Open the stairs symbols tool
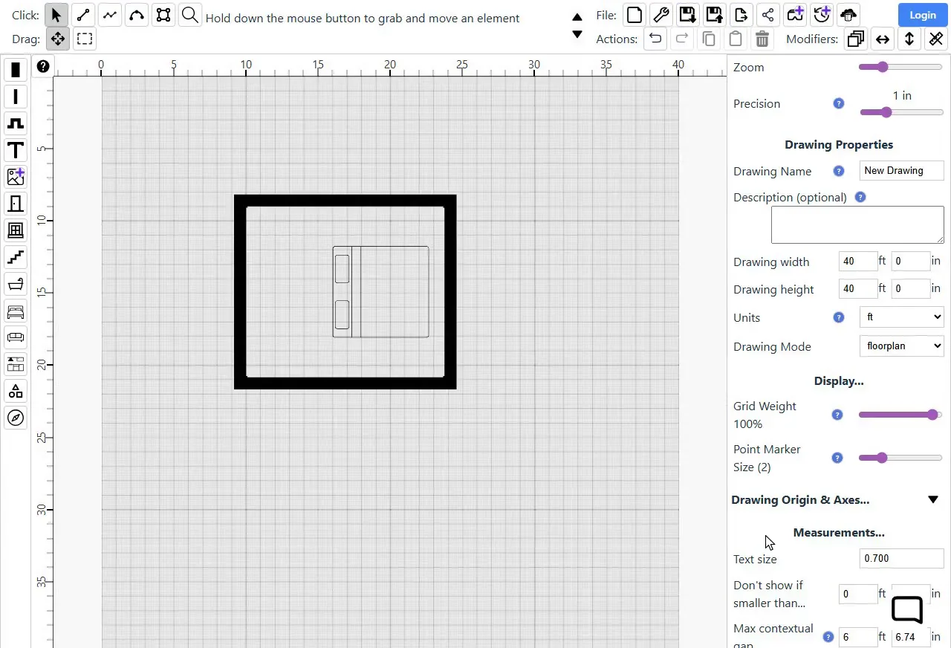The width and height of the screenshot is (951, 648). pos(16,257)
